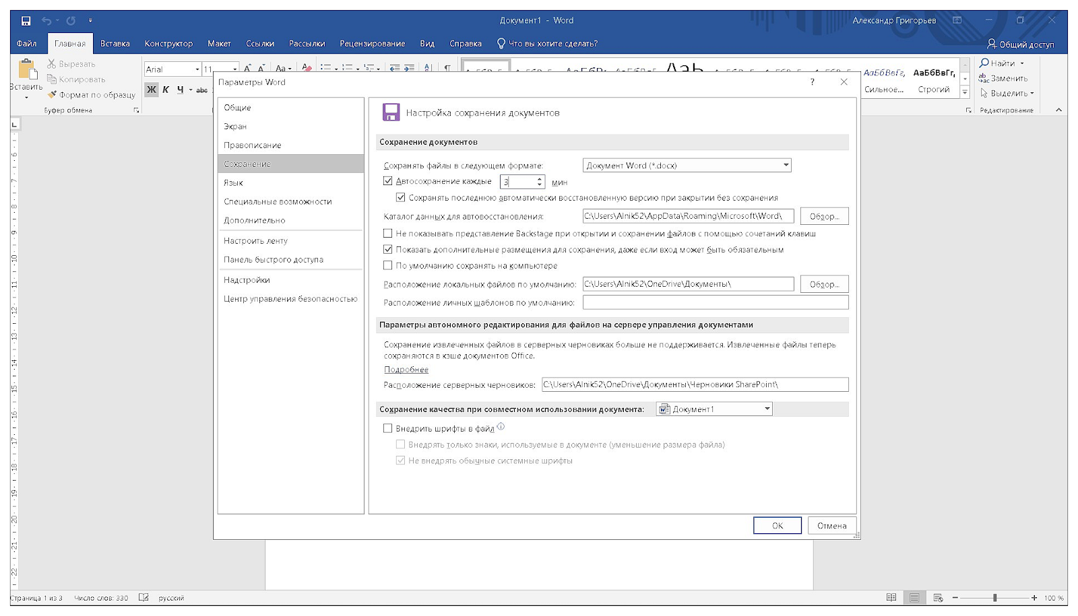Switch to Read Mode view in status bar
This screenshot has height=616, width=1078.
click(891, 598)
